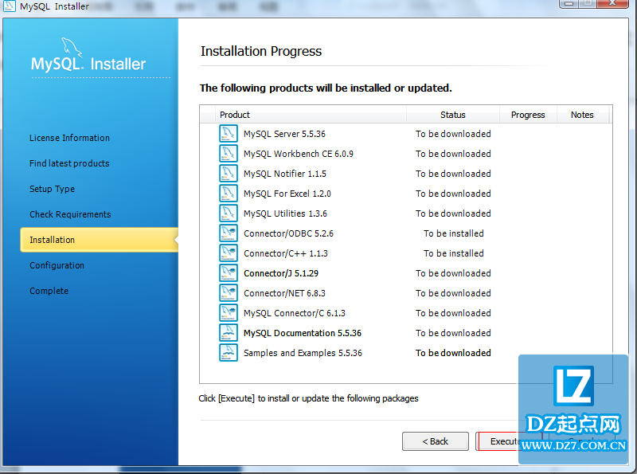Viewport: 637px width, 474px height.
Task: Select the 'MySQL Workbench CE 6.0.9' row
Action: [406, 154]
